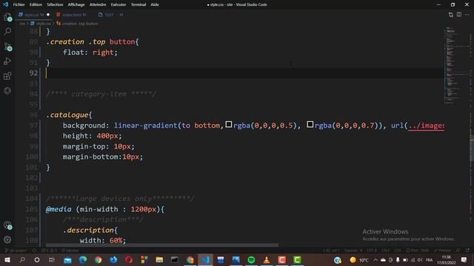Open the More Actions ellipsis in the editor
Image resolution: width=474 pixels, height=266 pixels.
point(467,15)
